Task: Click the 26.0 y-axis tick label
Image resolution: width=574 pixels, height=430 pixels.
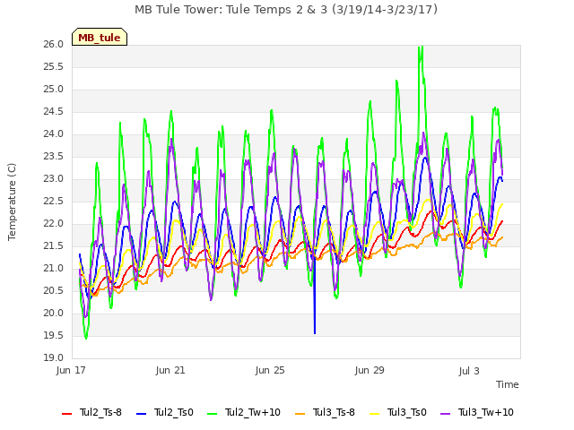Action: [54, 45]
